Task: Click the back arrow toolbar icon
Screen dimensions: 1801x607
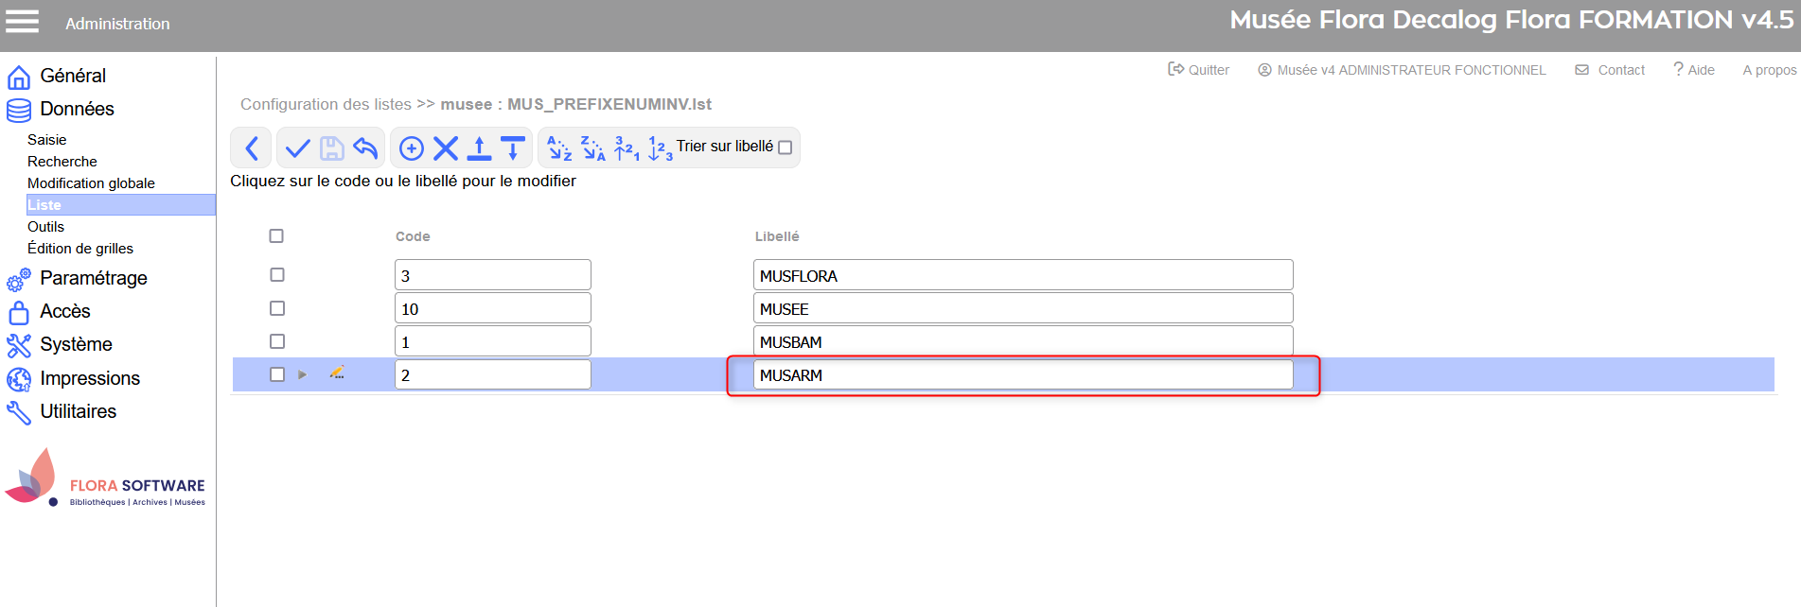Action: 252,148
